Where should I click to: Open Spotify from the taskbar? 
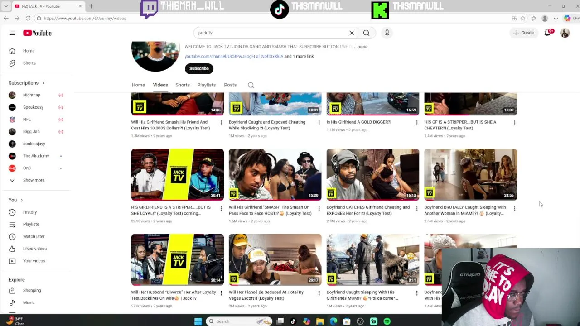point(387,321)
